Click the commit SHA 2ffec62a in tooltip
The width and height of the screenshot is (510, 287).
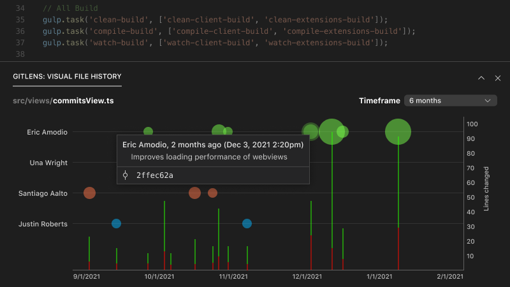[x=155, y=175]
